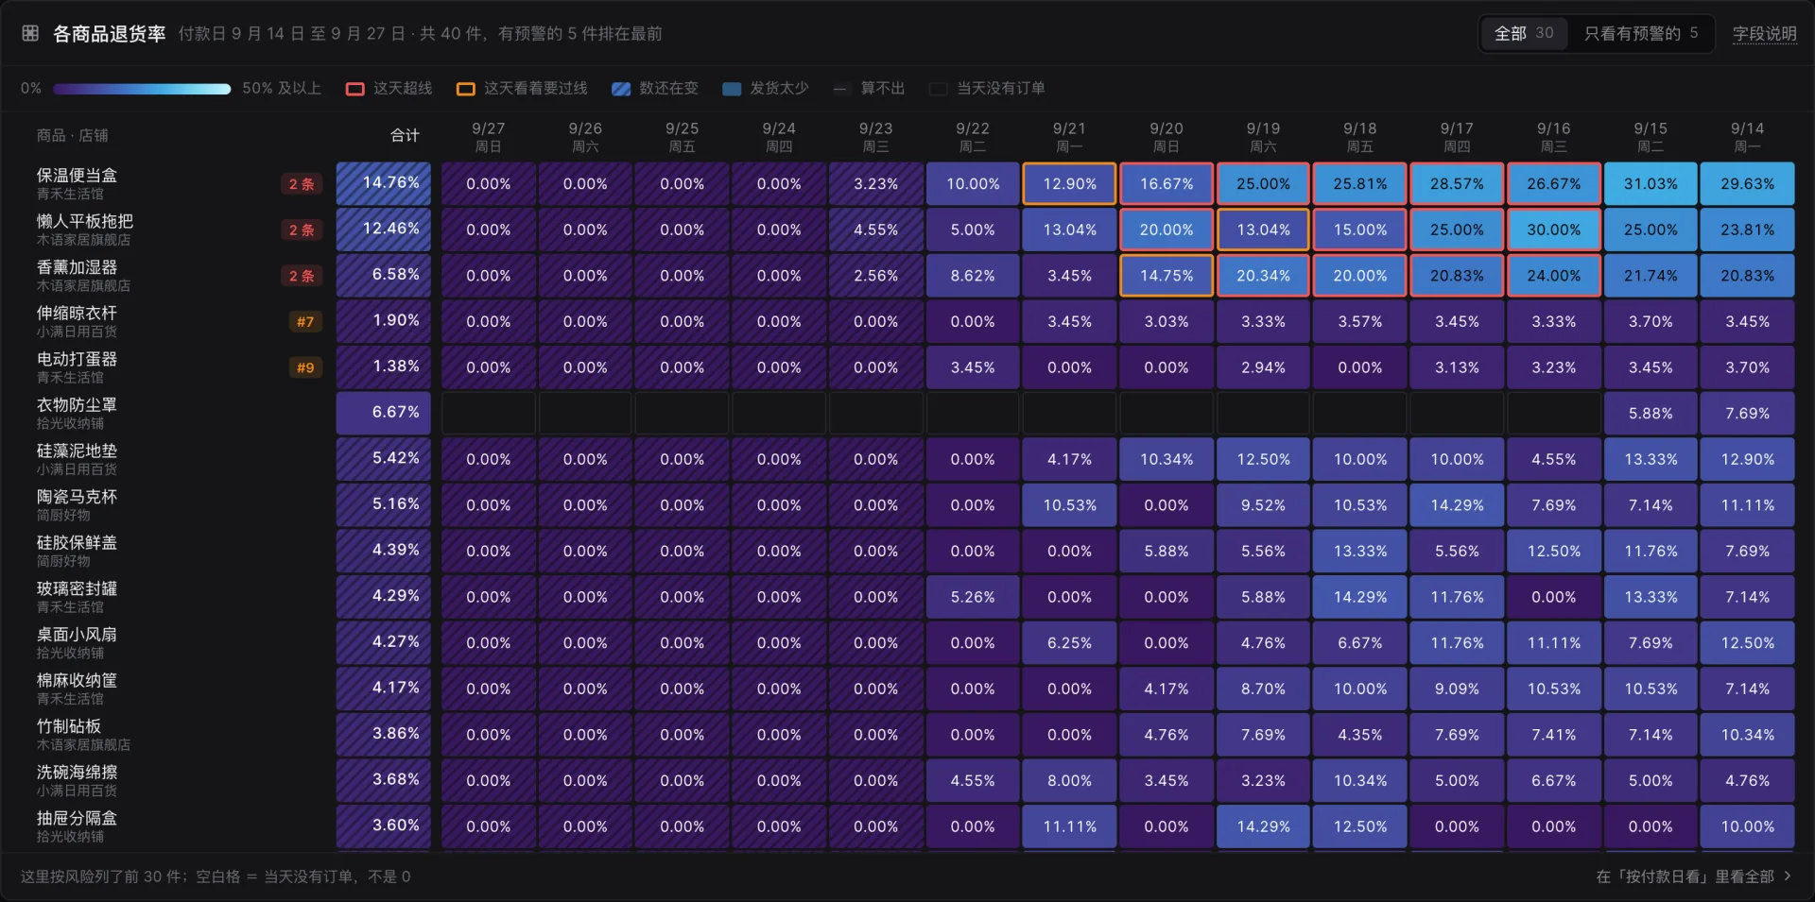Switch to the 全部 30 tab
This screenshot has width=1815, height=902.
(1523, 34)
